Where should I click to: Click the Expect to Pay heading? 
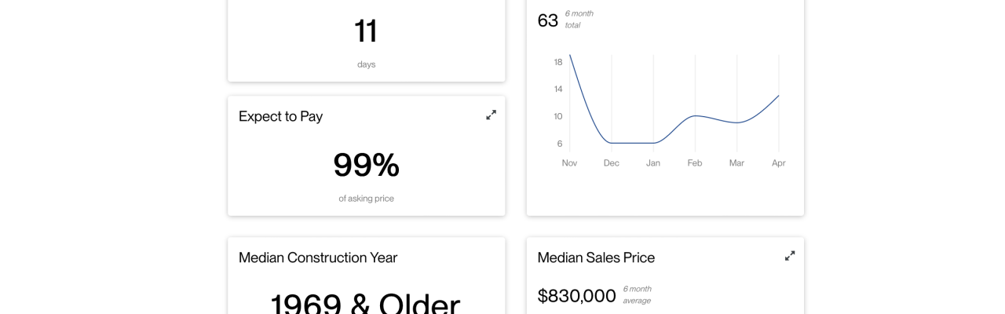(280, 116)
